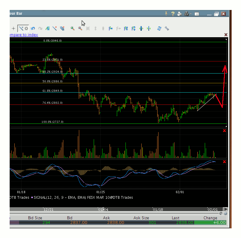Click the left gray round icon above Change column
This screenshot has height=238, width=241.
[x=221, y=213]
